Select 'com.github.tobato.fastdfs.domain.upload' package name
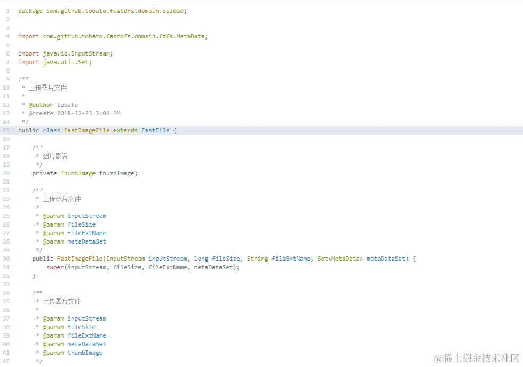 115,11
